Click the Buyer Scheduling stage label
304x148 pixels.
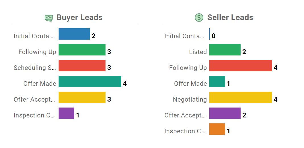(x=34, y=68)
